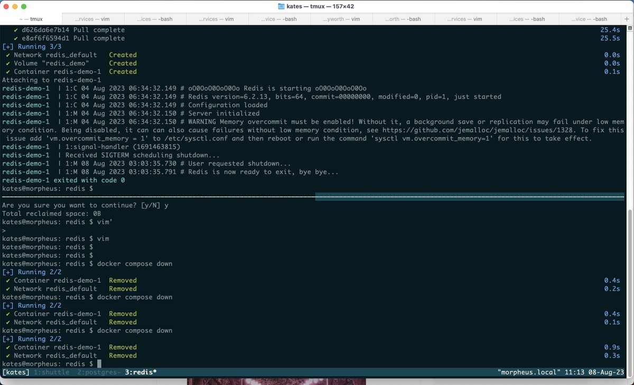634x385 pixels.
Task: Open a new tab with the plus button
Action: pos(627,19)
